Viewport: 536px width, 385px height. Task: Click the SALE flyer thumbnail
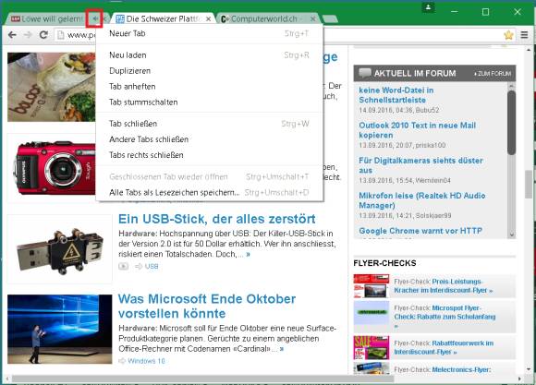372,347
